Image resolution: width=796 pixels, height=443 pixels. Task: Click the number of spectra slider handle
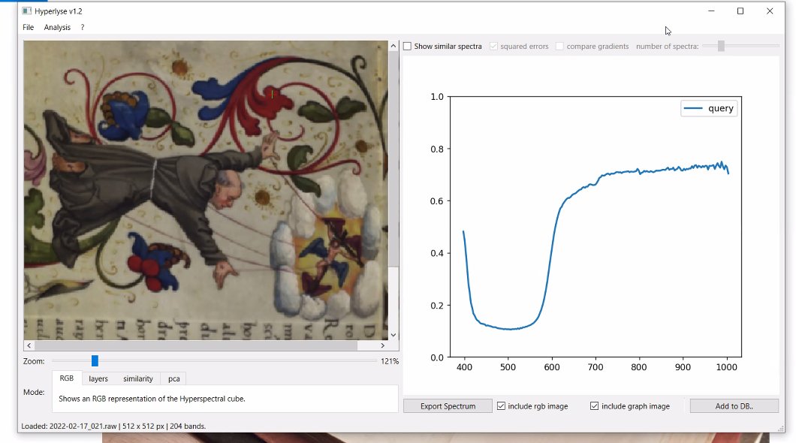[721, 47]
